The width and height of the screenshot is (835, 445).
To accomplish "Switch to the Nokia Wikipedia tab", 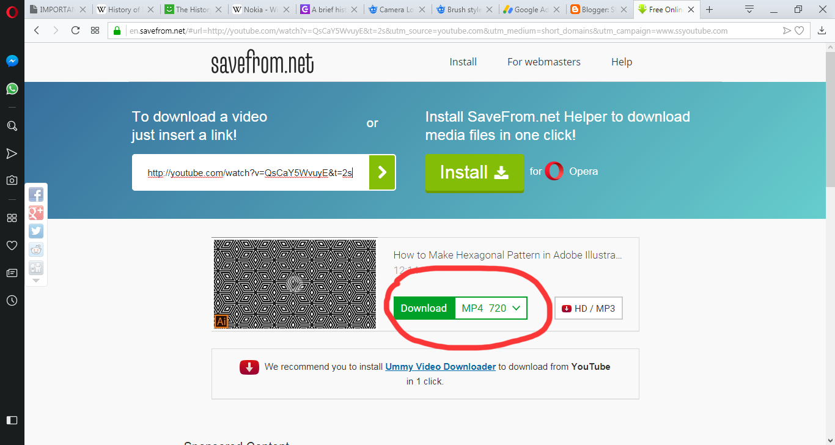I will click(x=261, y=10).
